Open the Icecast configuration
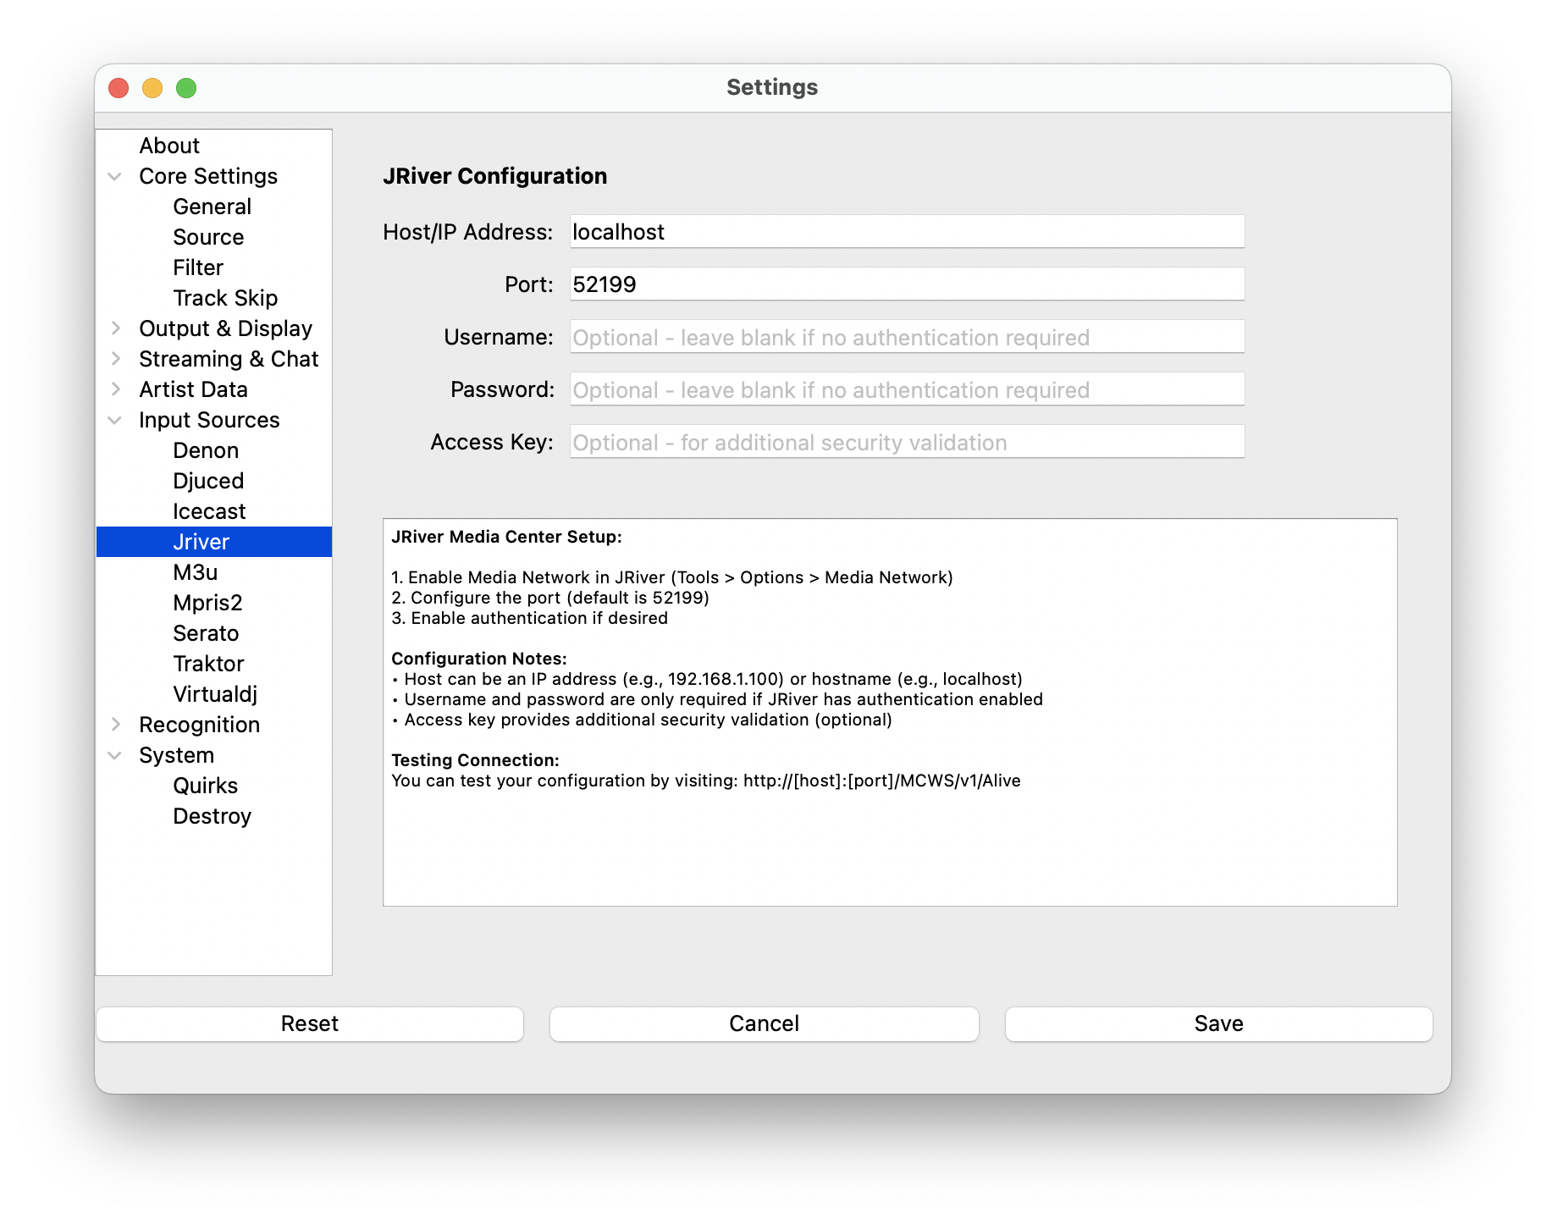The image size is (1546, 1219). [x=208, y=511]
